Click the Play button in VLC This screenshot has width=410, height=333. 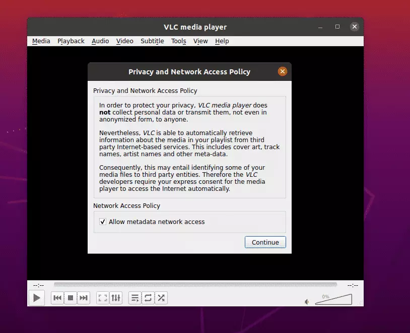pyautogui.click(x=37, y=297)
